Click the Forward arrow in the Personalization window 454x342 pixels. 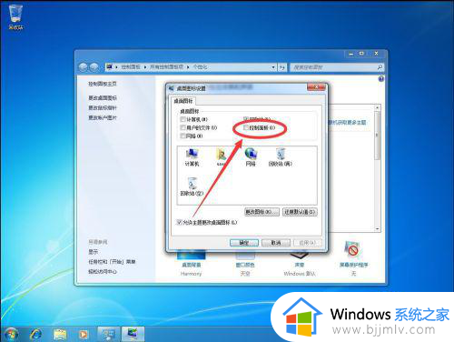[x=94, y=67]
